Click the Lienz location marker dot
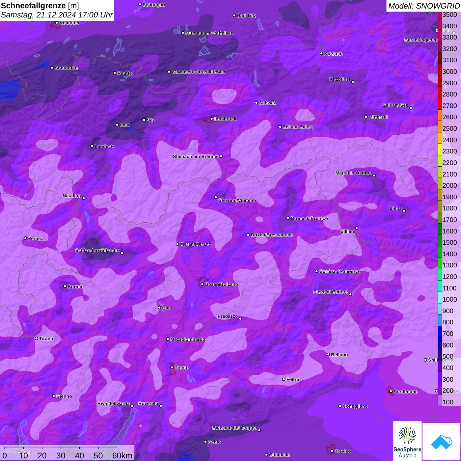This screenshot has width=461, height=461. 404,211
